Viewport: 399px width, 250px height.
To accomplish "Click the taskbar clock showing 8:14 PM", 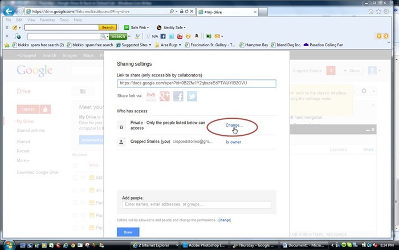I will click(387, 245).
